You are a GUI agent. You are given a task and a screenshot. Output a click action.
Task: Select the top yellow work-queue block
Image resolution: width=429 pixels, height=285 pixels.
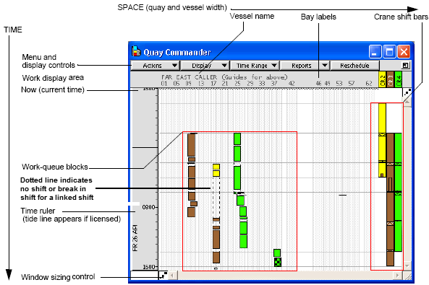click(x=216, y=167)
